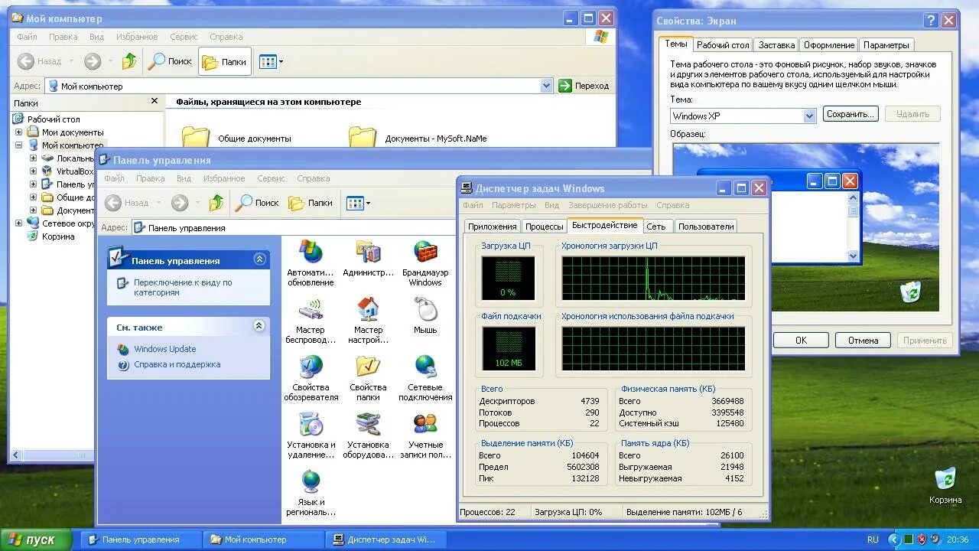Click Поиск in the Мой компьютер toolbar

pyautogui.click(x=171, y=61)
